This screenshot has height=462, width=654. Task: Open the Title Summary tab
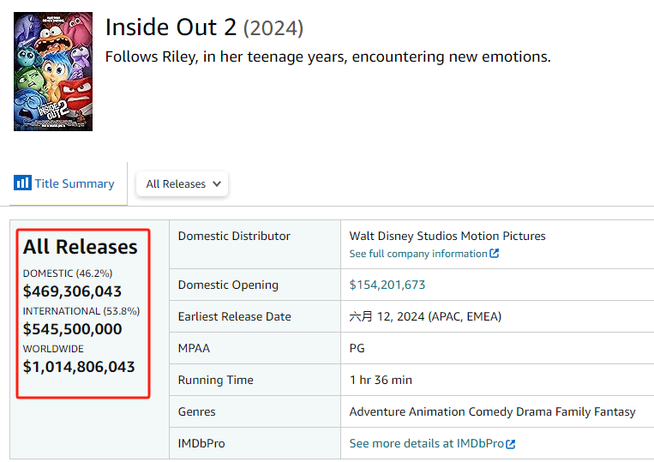tap(74, 183)
